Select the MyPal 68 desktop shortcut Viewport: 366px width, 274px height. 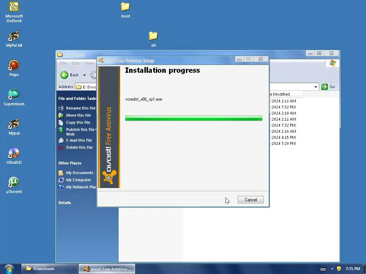[x=14, y=39]
